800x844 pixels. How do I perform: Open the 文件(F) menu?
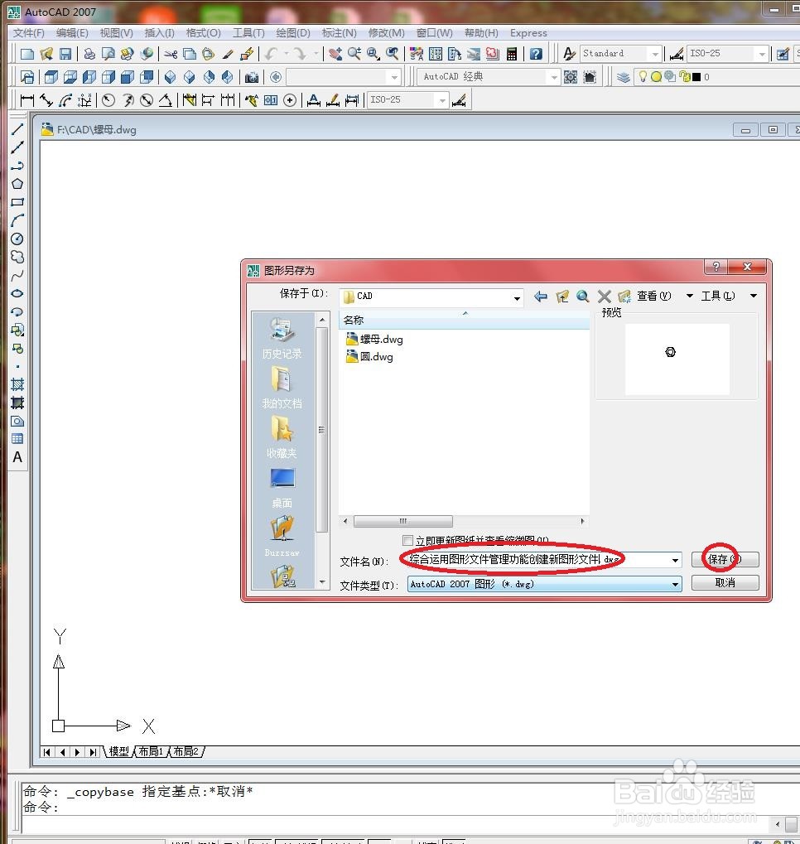(29, 33)
